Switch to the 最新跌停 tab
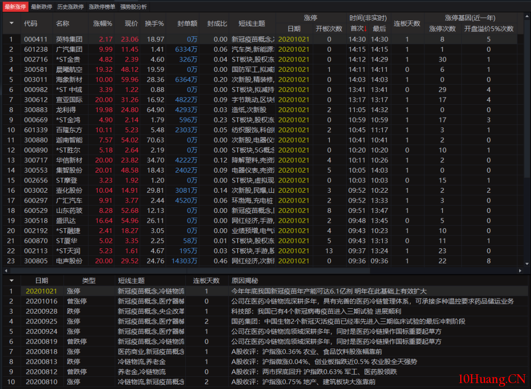 43,7
